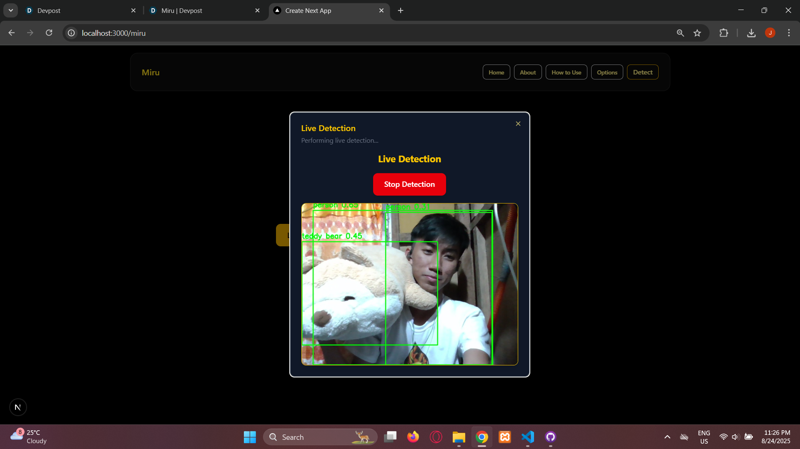Bookmark this page with star
Screen dimensions: 800x449
click(697, 33)
